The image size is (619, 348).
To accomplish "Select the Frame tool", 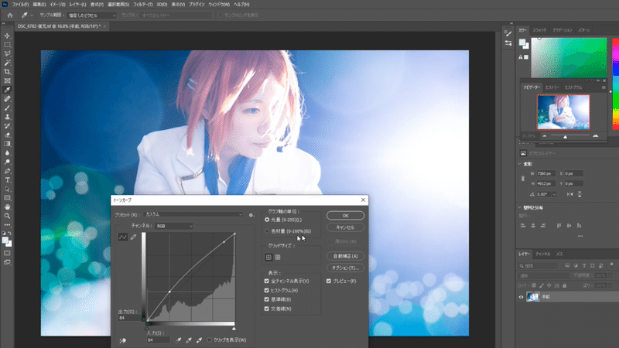I will (7, 81).
